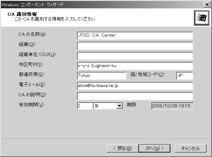Click the Windows flag wizard icon

pos(202,18)
